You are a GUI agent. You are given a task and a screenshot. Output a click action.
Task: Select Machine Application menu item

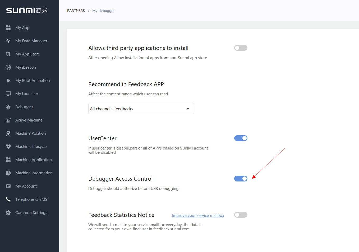[34, 160]
